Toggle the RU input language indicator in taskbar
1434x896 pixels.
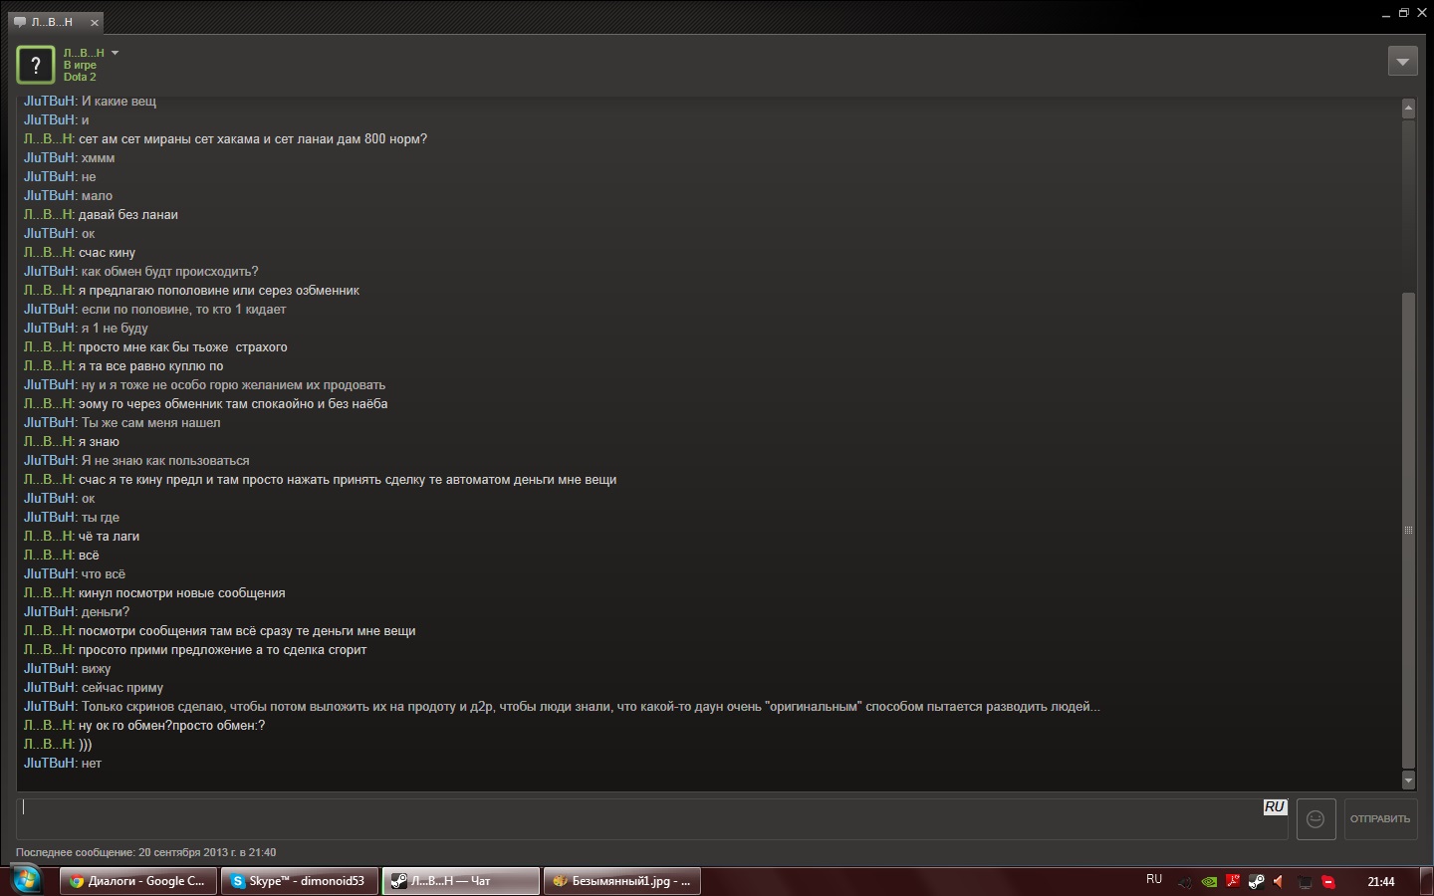tap(1154, 879)
